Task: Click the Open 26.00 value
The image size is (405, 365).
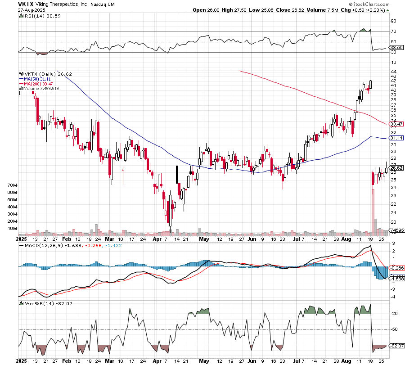Action: coord(206,10)
